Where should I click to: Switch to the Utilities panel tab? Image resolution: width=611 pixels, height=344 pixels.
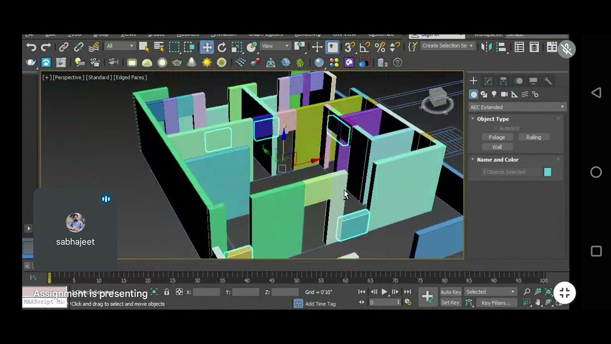pos(548,81)
